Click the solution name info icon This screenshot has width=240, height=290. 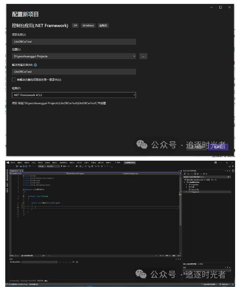(35, 65)
